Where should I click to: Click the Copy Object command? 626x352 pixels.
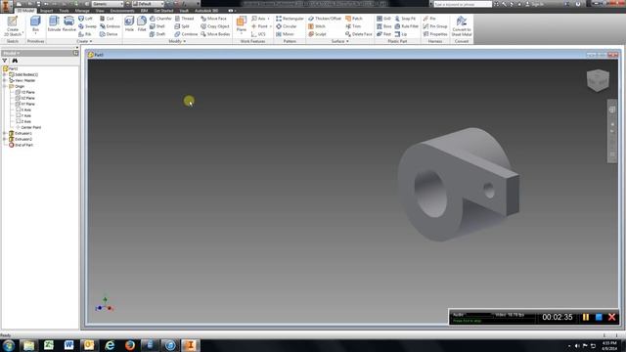tap(215, 26)
